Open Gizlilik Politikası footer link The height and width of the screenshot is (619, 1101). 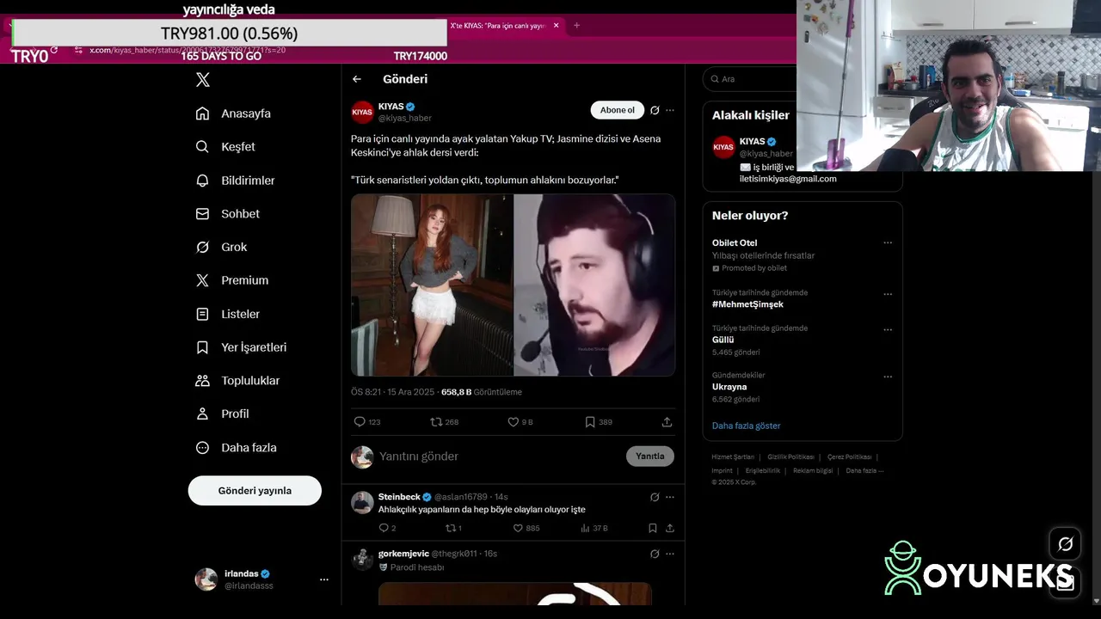click(x=790, y=457)
